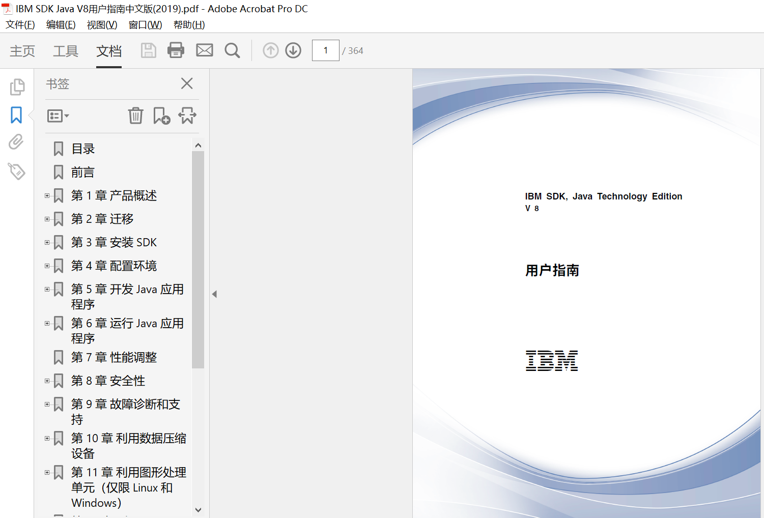Switch to the 工具 tab
Screen dimensions: 764x518
point(66,51)
